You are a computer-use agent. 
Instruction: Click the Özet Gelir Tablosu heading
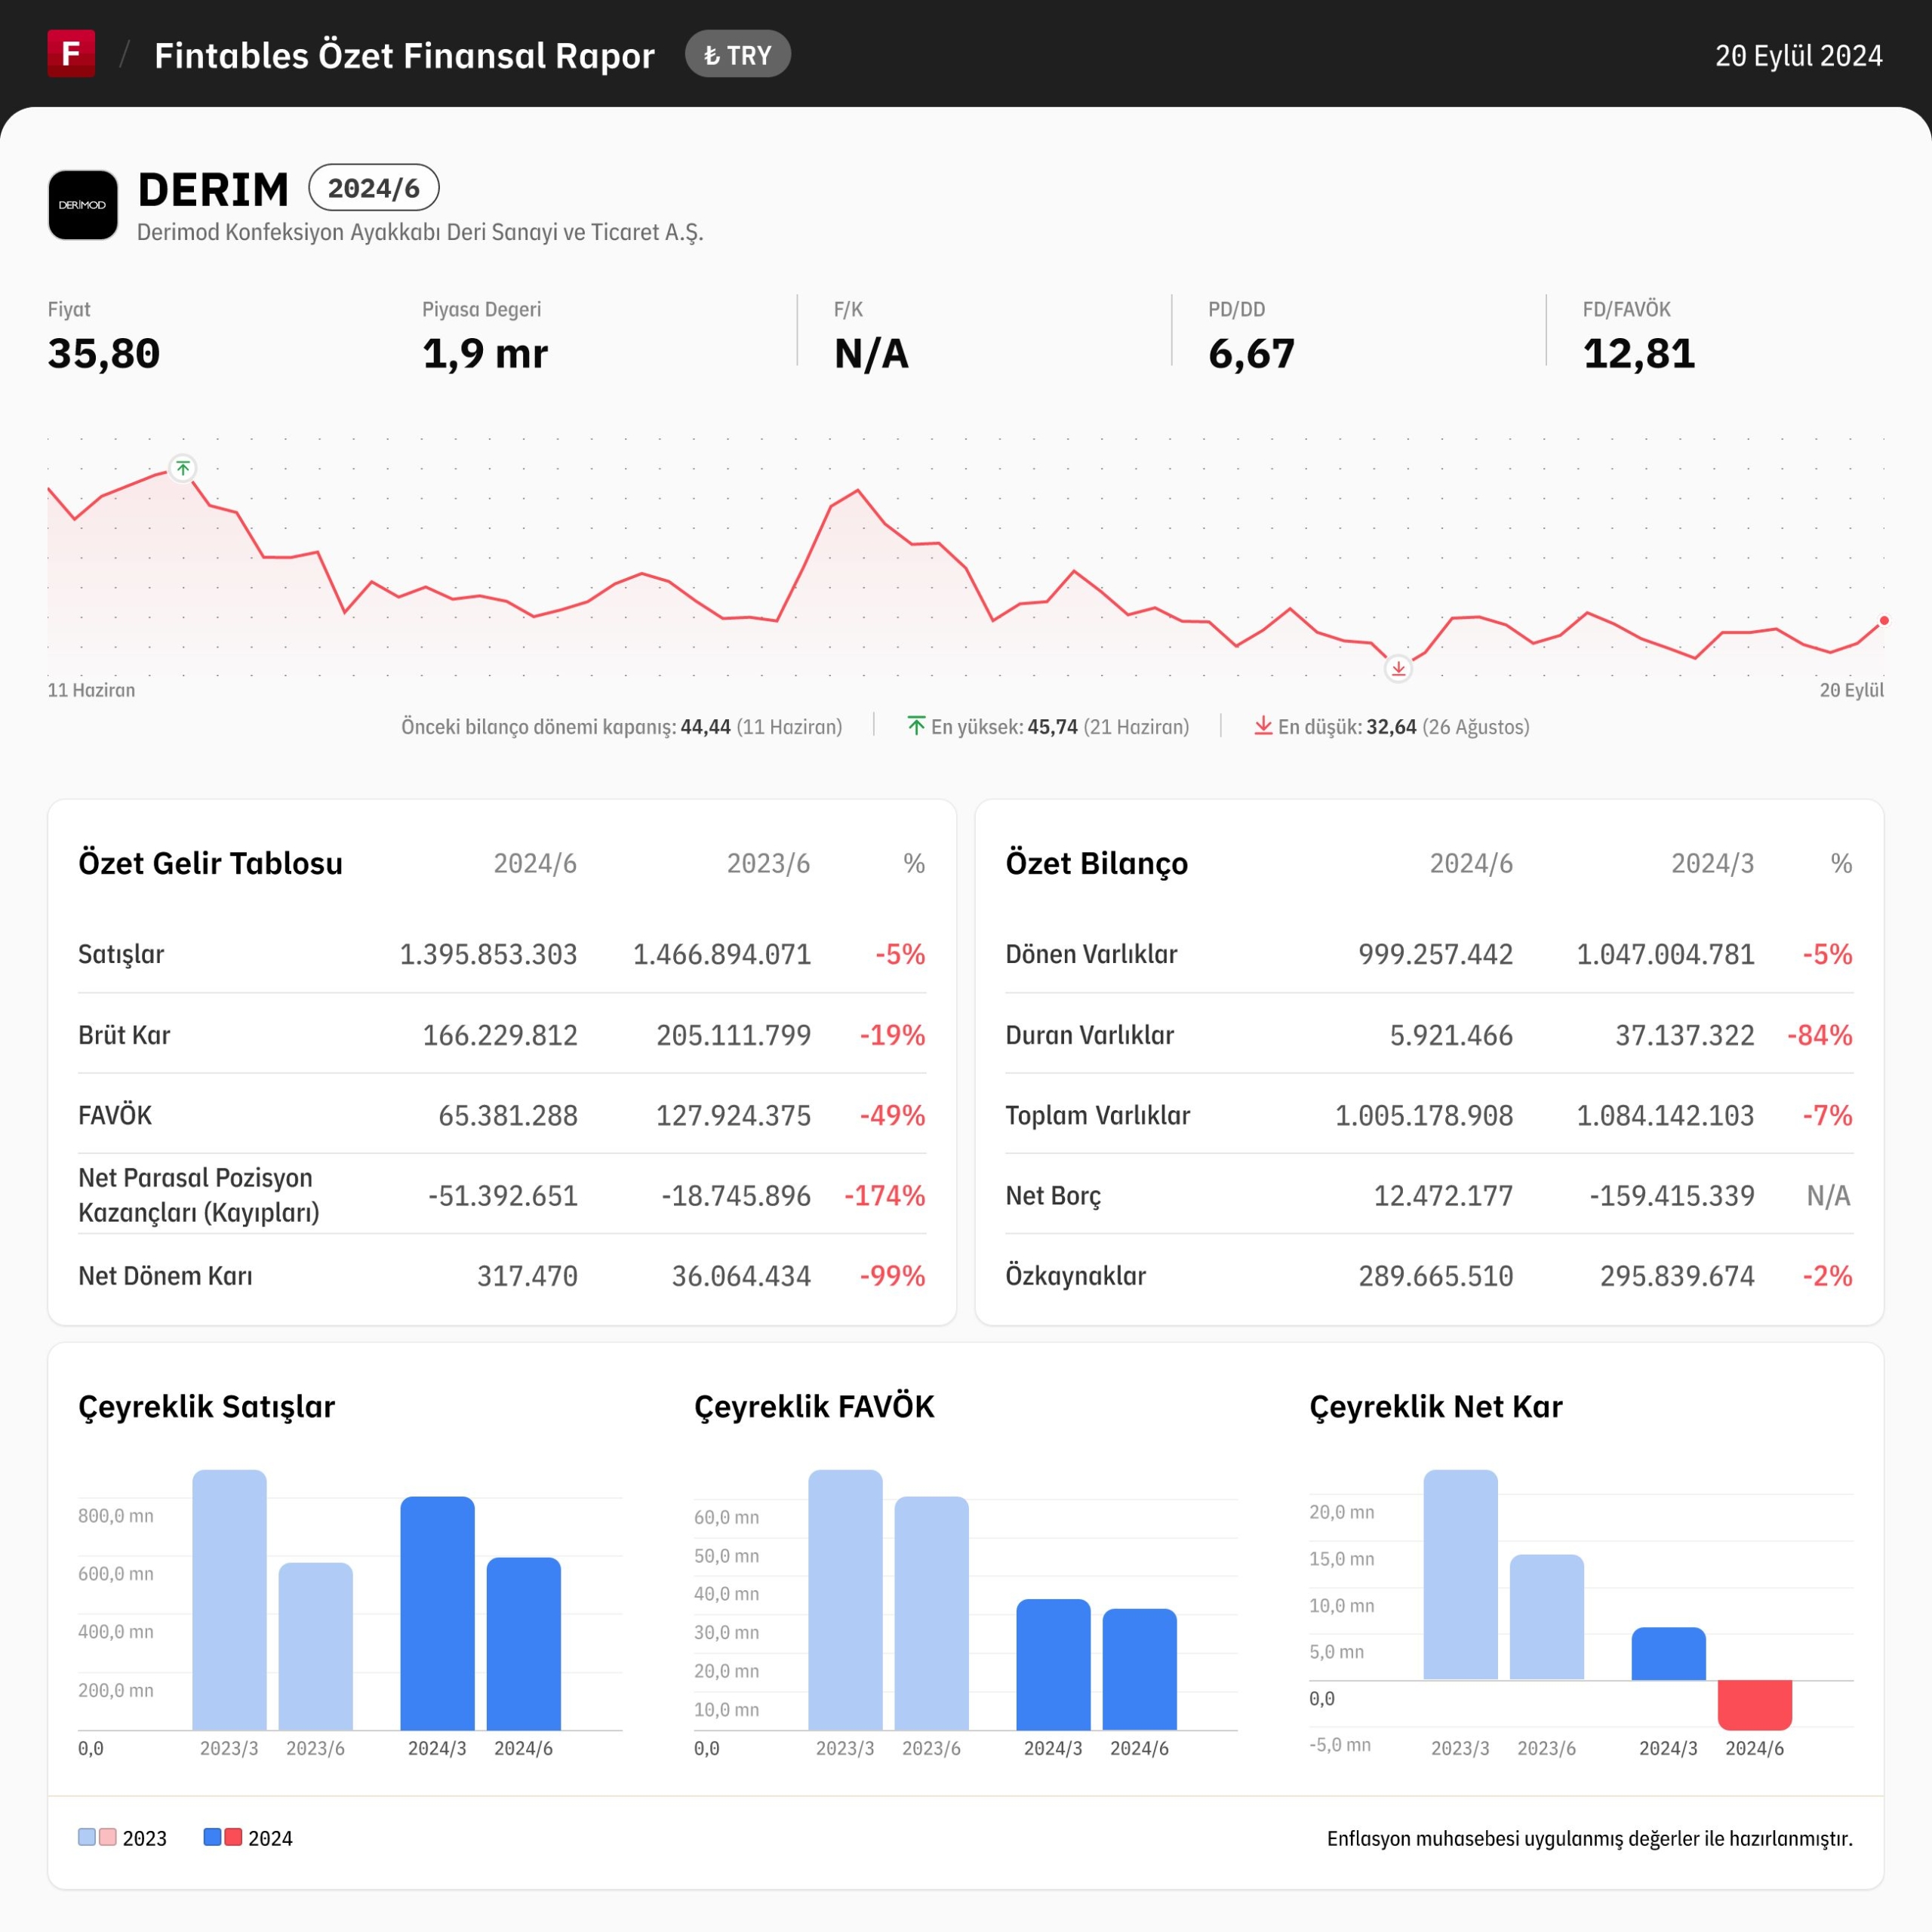[210, 863]
